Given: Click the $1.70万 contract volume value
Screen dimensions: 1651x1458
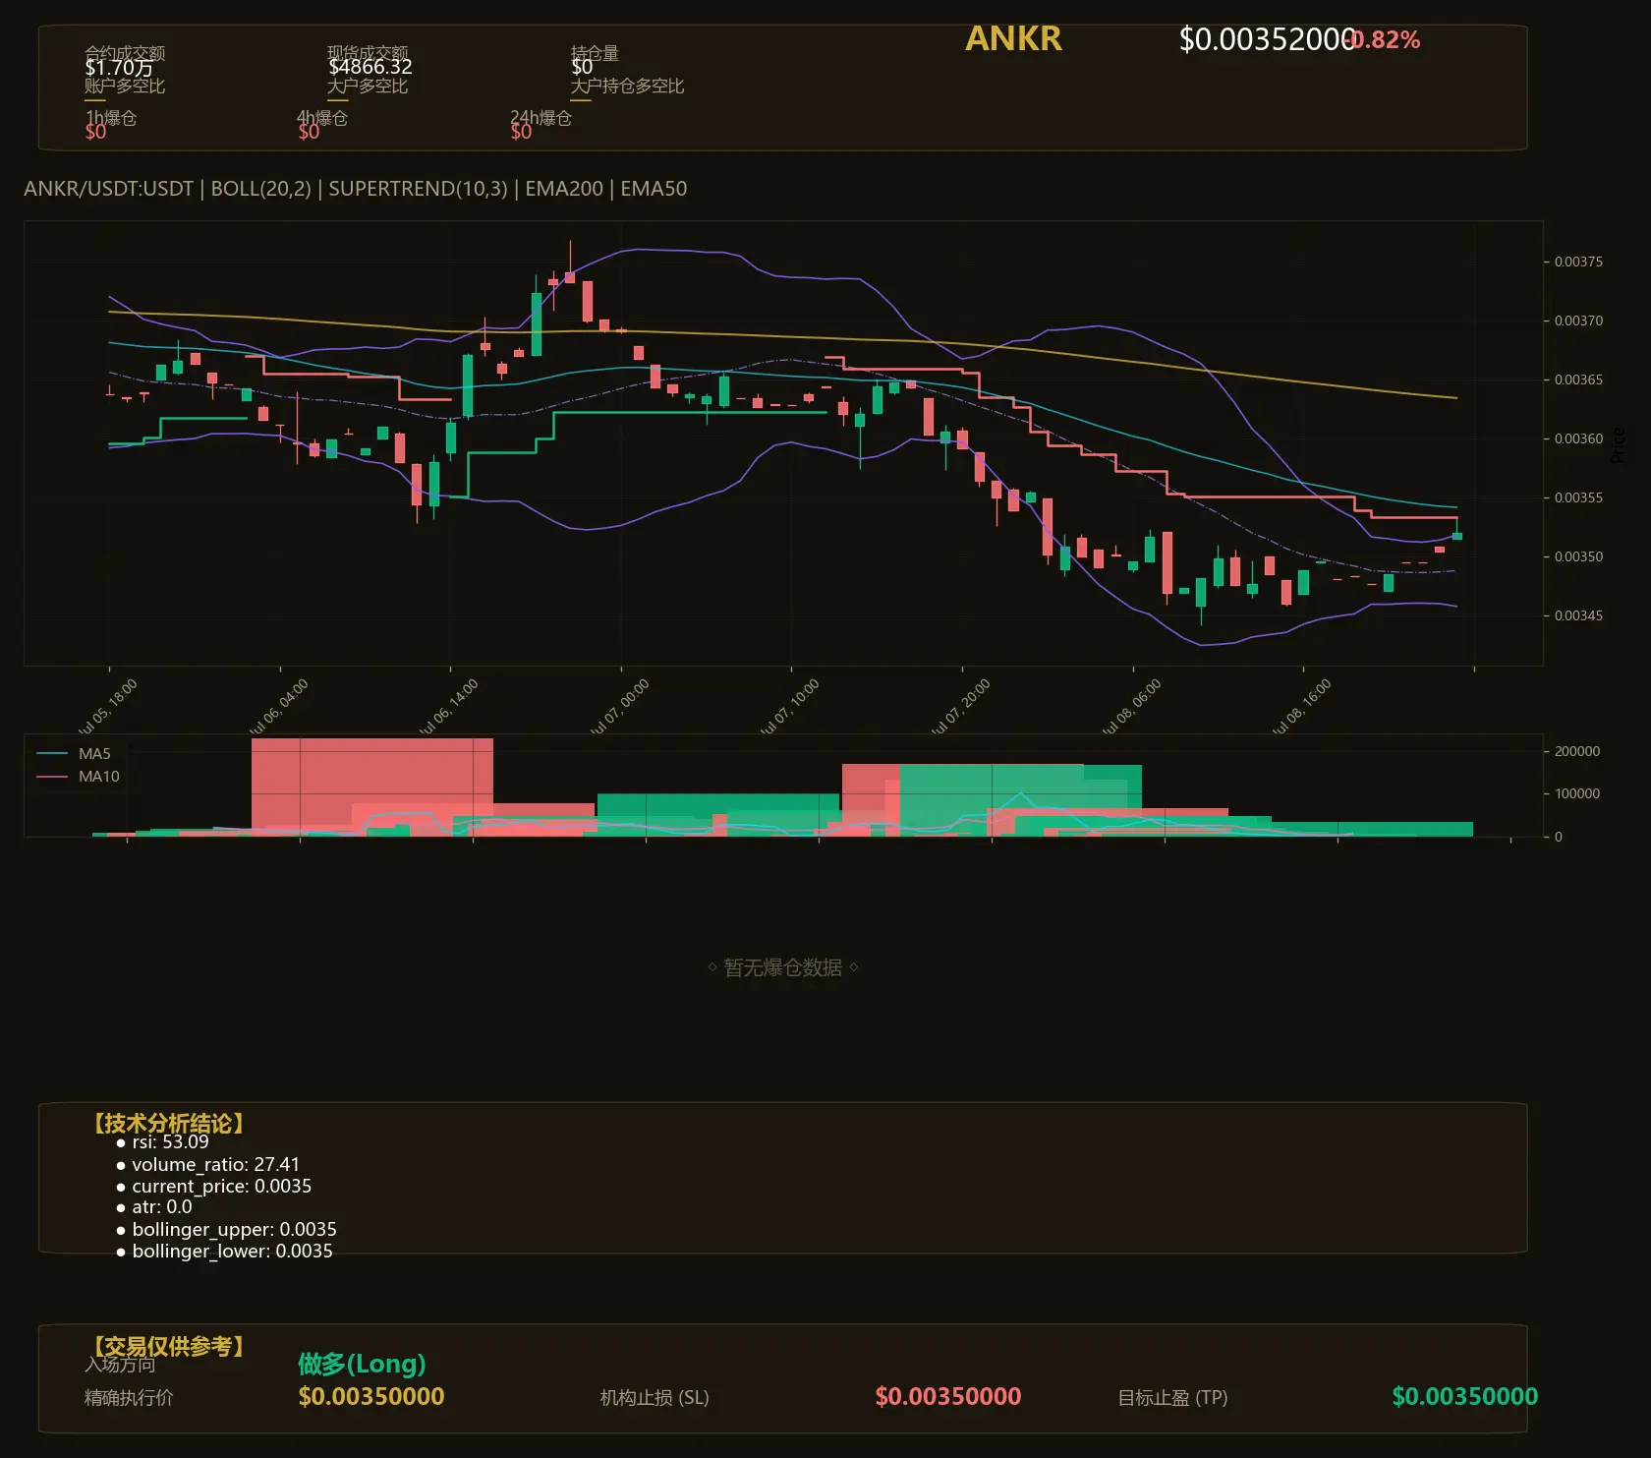Looking at the screenshot, I should pyautogui.click(x=119, y=67).
